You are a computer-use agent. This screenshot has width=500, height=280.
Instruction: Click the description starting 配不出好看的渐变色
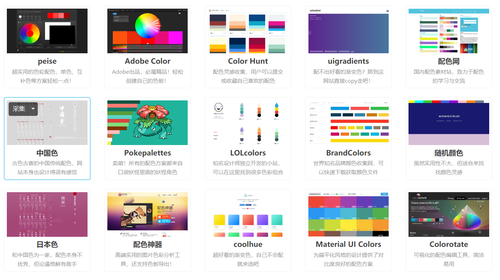pos(349,76)
